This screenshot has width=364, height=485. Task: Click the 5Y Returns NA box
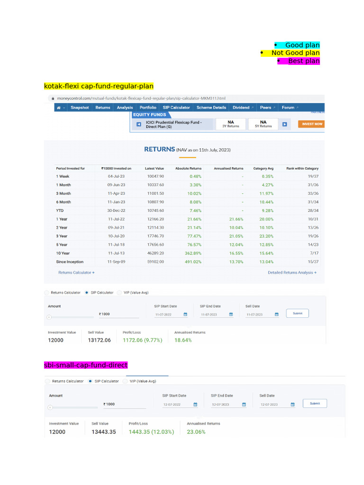coord(264,124)
